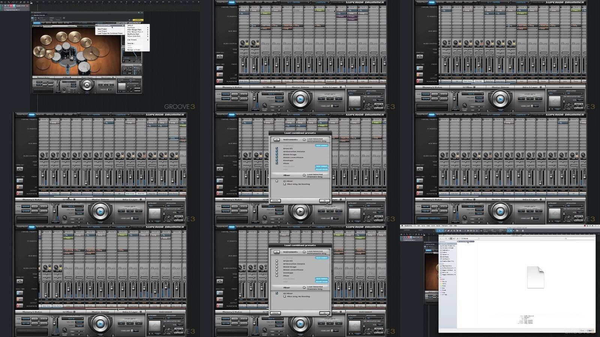Screen dimensions: 600x337
Task: Check Load Selected Instruments Only in the middle dialog
Action: point(304,139)
